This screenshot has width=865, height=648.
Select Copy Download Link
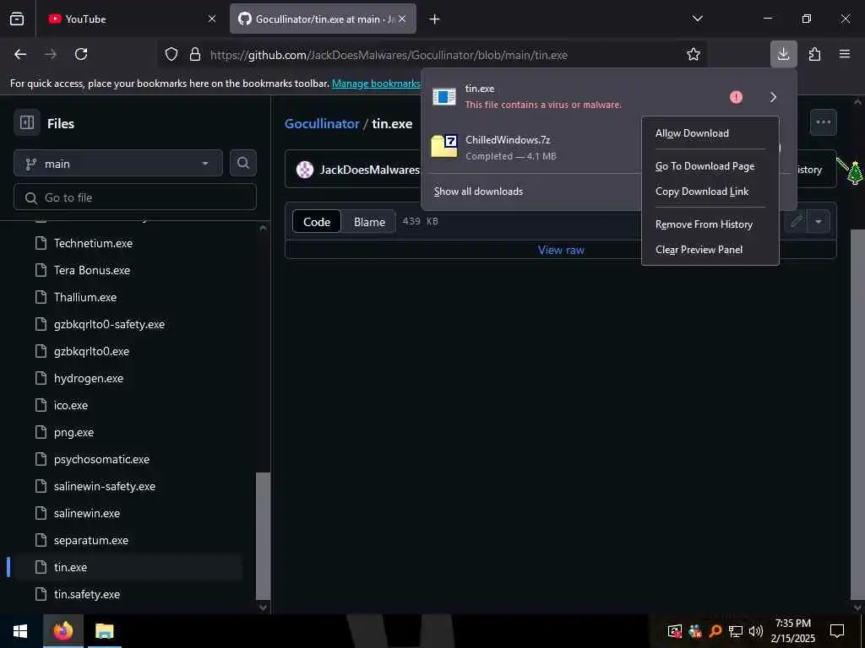click(x=702, y=192)
